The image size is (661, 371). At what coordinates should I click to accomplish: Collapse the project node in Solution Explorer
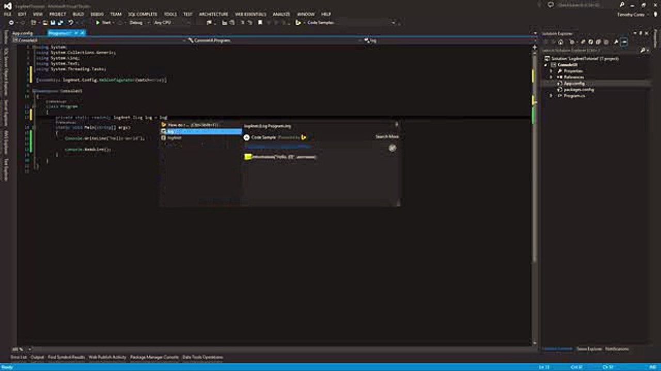click(x=546, y=65)
